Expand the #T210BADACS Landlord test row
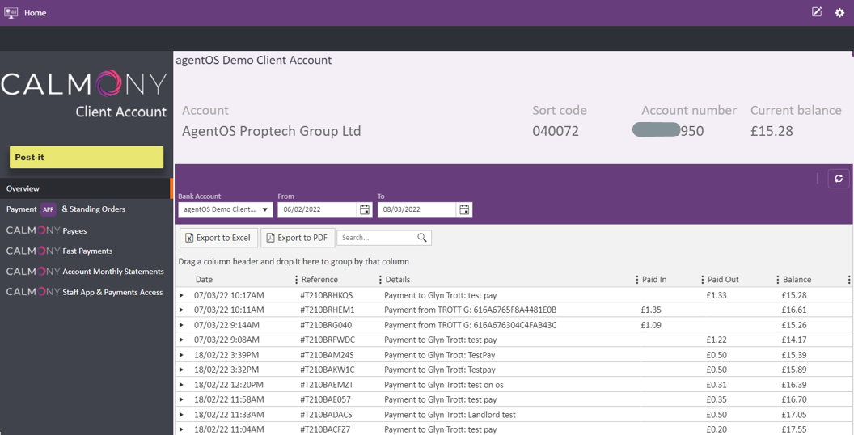Viewport: 854px width, 435px height. 181,415
